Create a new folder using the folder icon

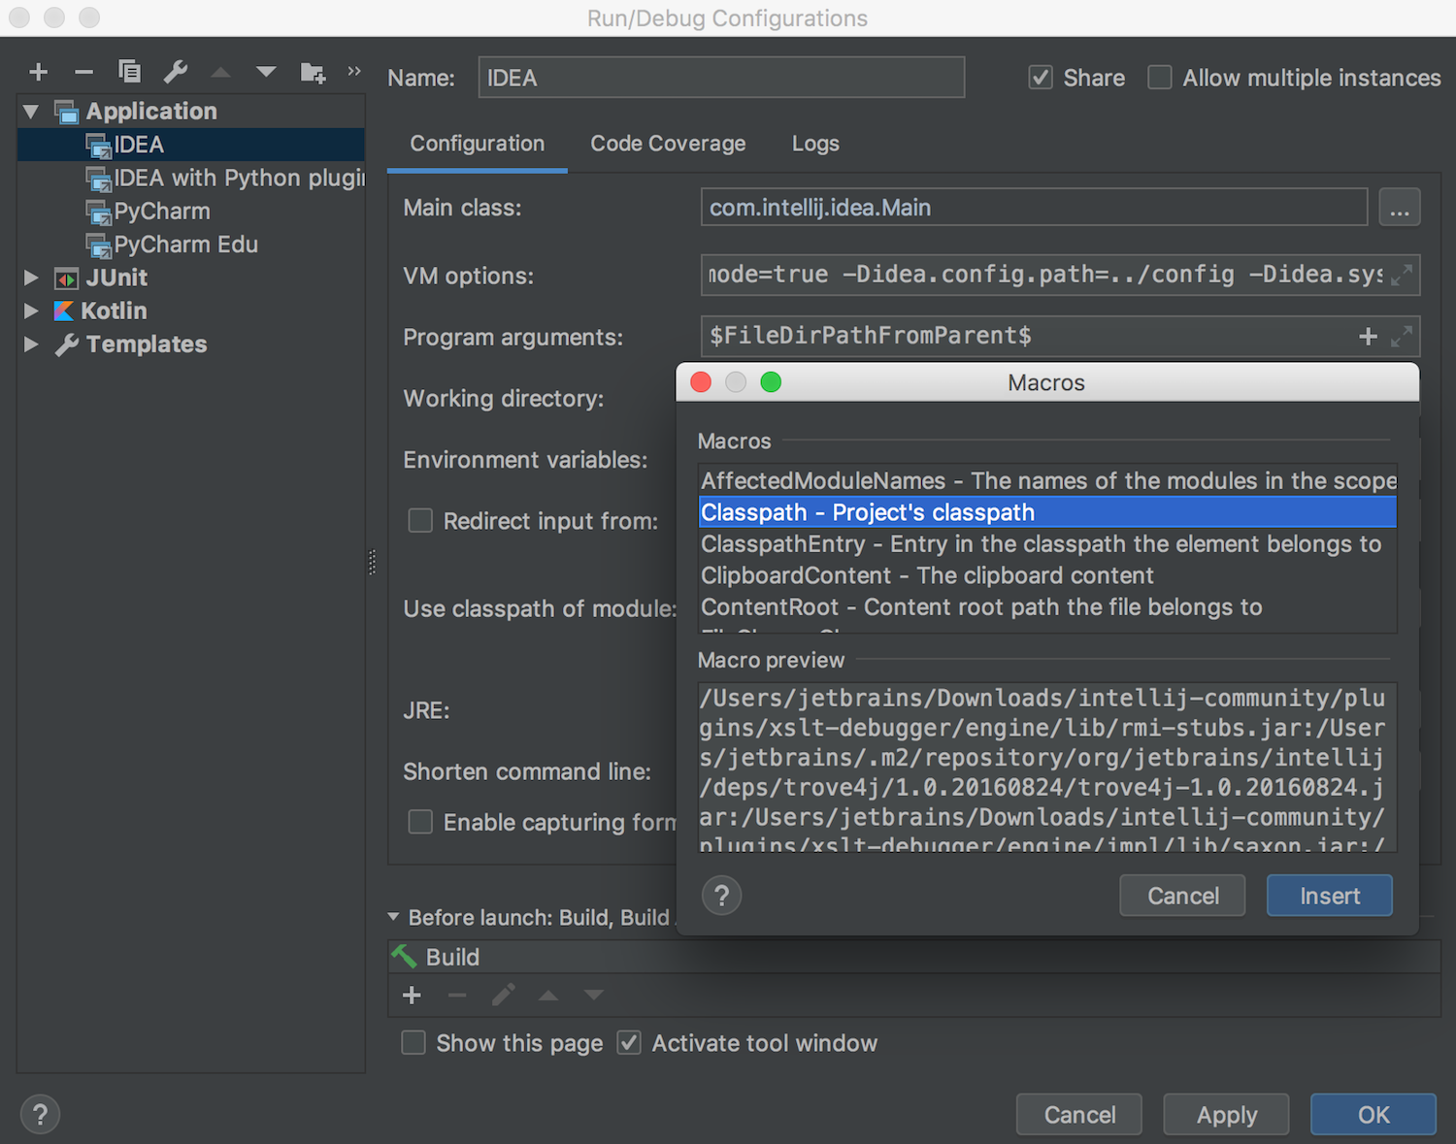tap(313, 71)
